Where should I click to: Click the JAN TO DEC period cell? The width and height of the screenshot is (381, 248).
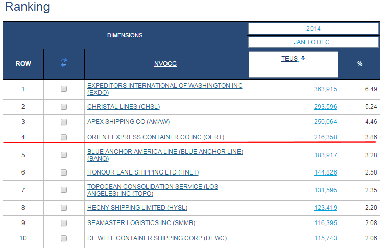tap(314, 42)
